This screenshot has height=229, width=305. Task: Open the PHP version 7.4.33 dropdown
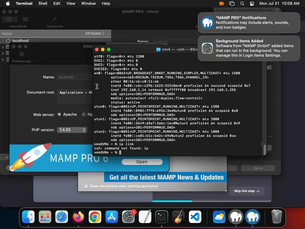pyautogui.click(x=72, y=130)
